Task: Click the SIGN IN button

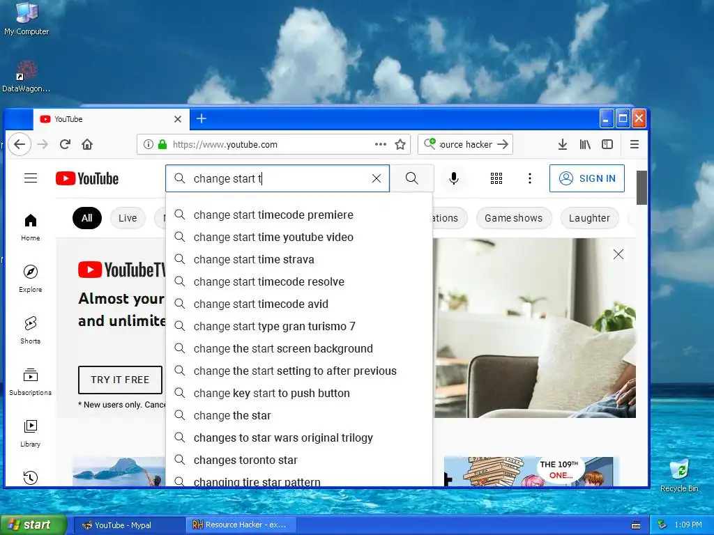Action: (x=587, y=178)
